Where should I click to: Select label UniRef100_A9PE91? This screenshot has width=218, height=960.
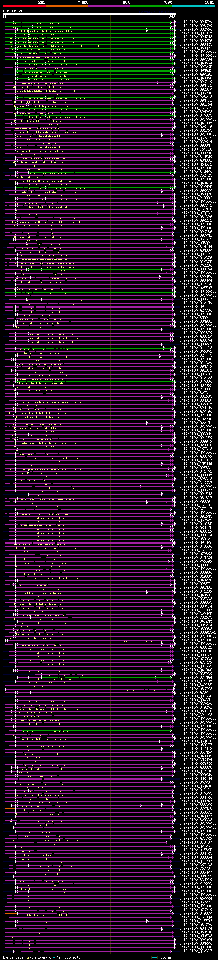point(196,75)
